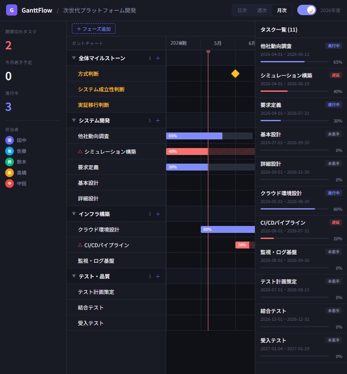This screenshot has width=347, height=374.
Task: Collapse the システム開発 phase
Action: (x=74, y=120)
